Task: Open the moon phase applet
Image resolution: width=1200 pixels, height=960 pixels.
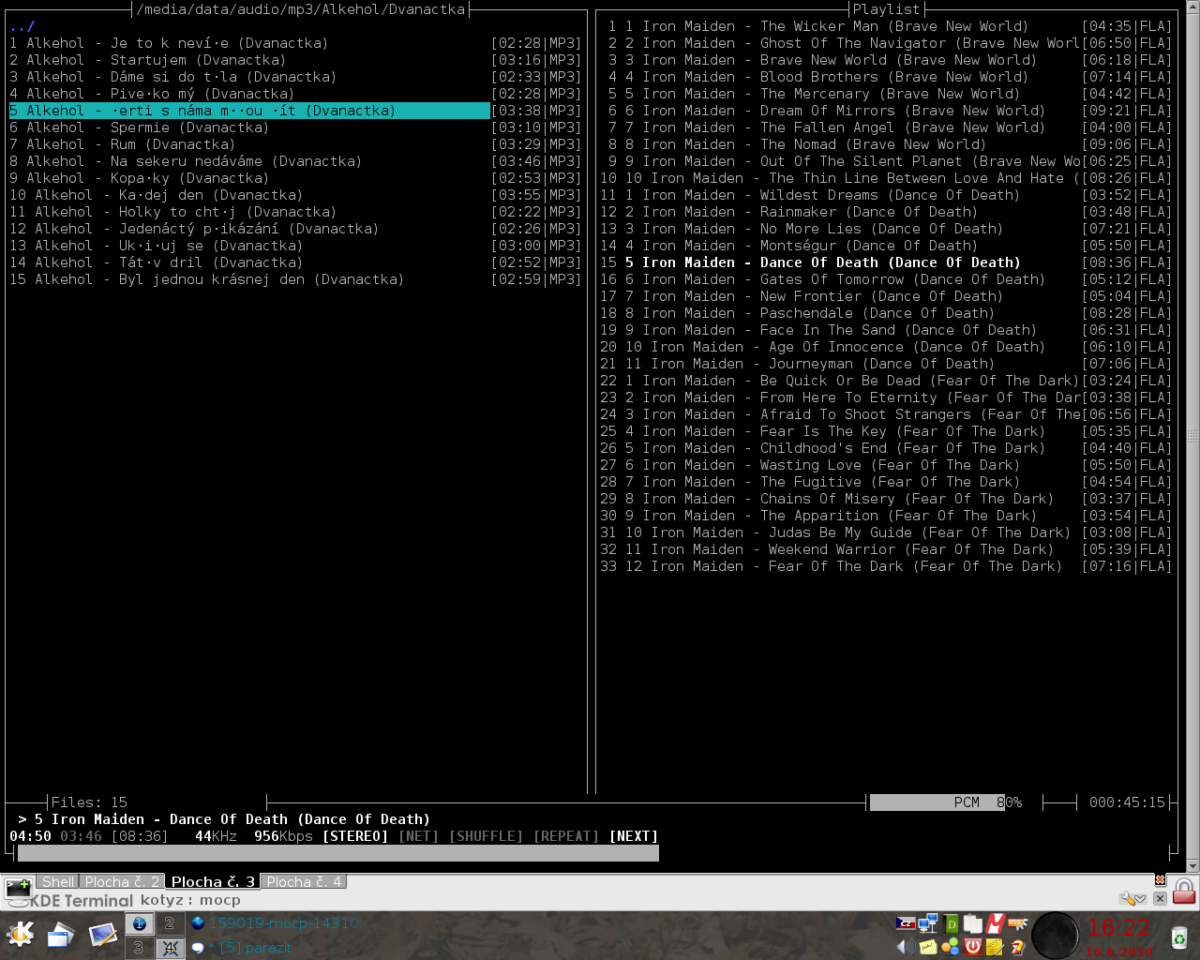Action: coord(1056,936)
